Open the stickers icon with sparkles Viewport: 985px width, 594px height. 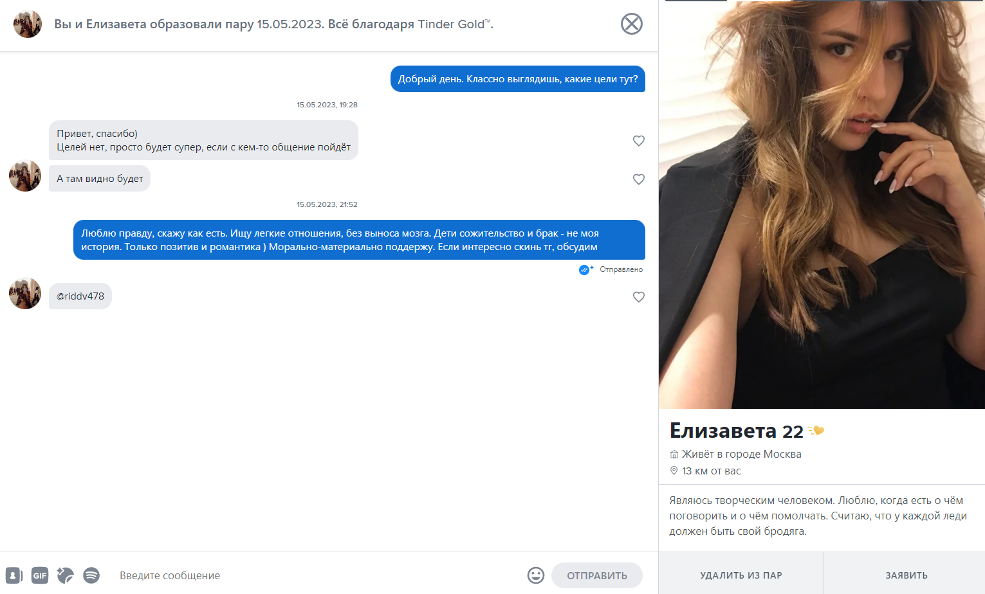66,575
